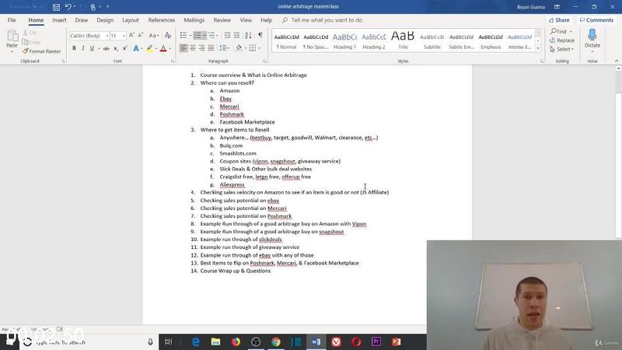Open PowerPoint from the taskbar

coord(396,341)
